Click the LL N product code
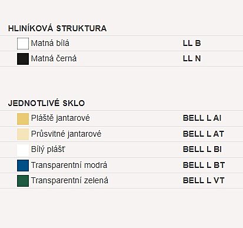This screenshot has width=243, height=228. tap(192, 58)
